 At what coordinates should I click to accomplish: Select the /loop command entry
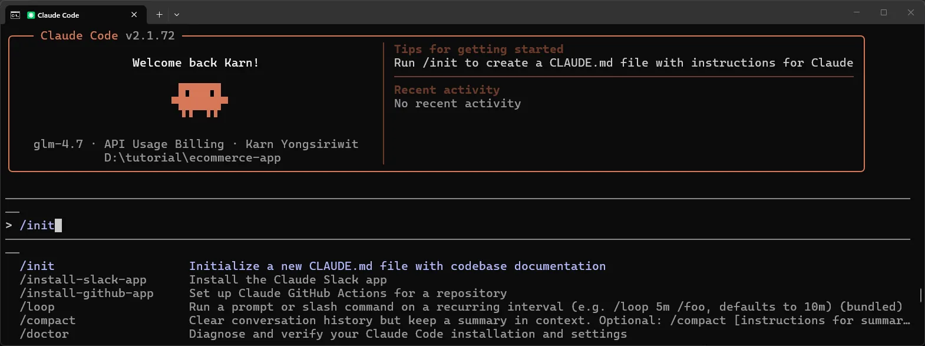pos(37,307)
